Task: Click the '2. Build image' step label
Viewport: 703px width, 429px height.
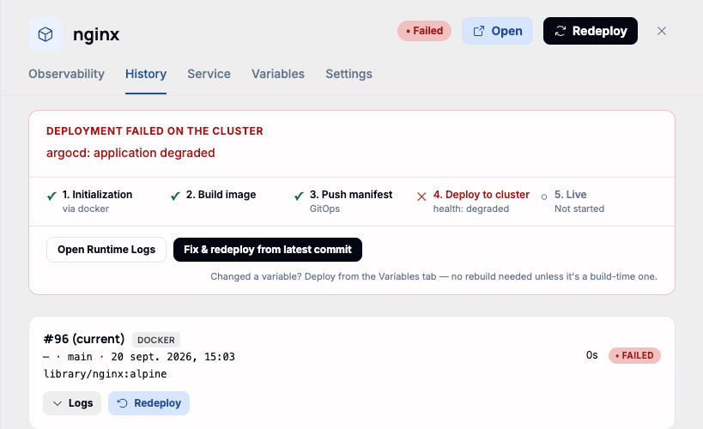Action: click(x=221, y=195)
